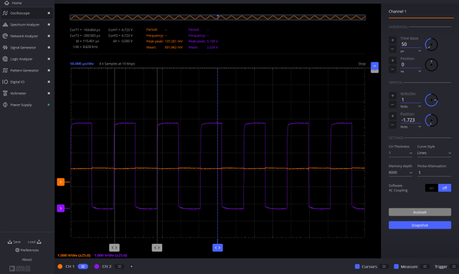Open the Spectrum Analyzer instrument
The width and height of the screenshot is (459, 274).
pos(24,24)
